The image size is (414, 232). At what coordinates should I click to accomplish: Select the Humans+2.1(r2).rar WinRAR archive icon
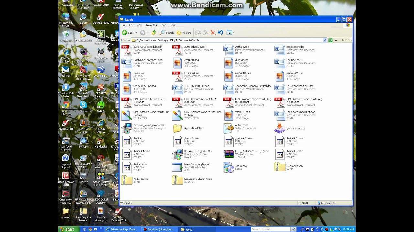coord(228,154)
